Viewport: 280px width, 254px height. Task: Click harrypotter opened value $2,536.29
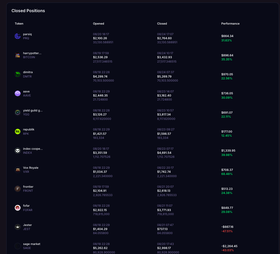(x=100, y=57)
